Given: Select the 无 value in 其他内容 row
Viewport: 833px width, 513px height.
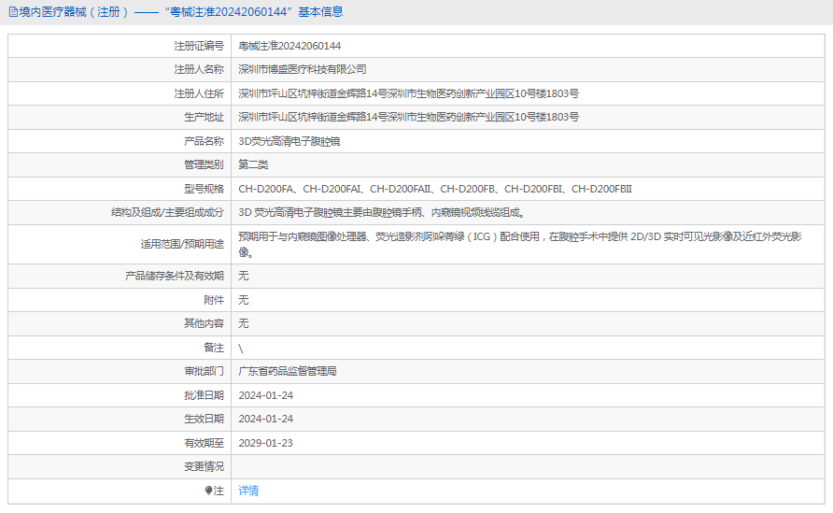Looking at the screenshot, I should pyautogui.click(x=244, y=323).
